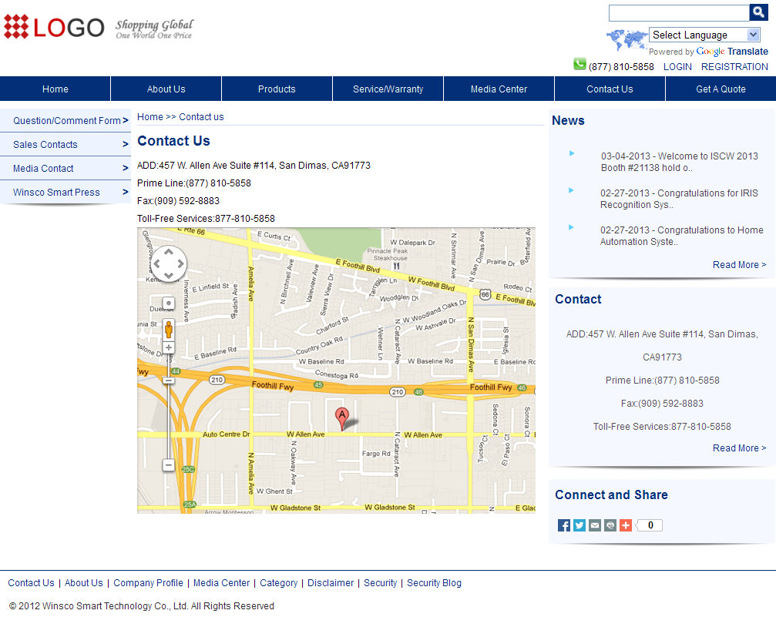Click Read More under Contact panel

[739, 448]
